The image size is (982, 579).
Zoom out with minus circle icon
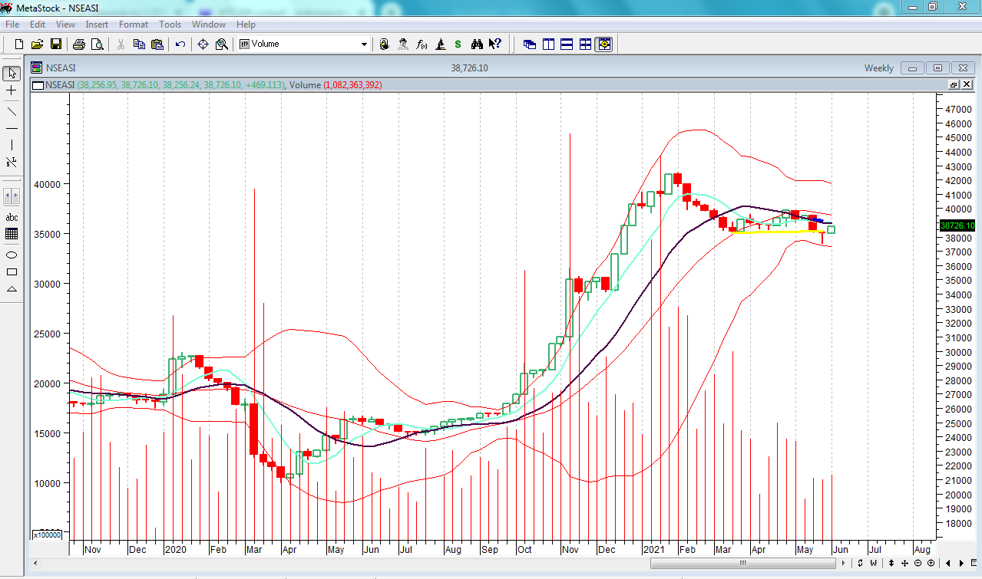pyautogui.click(x=918, y=563)
